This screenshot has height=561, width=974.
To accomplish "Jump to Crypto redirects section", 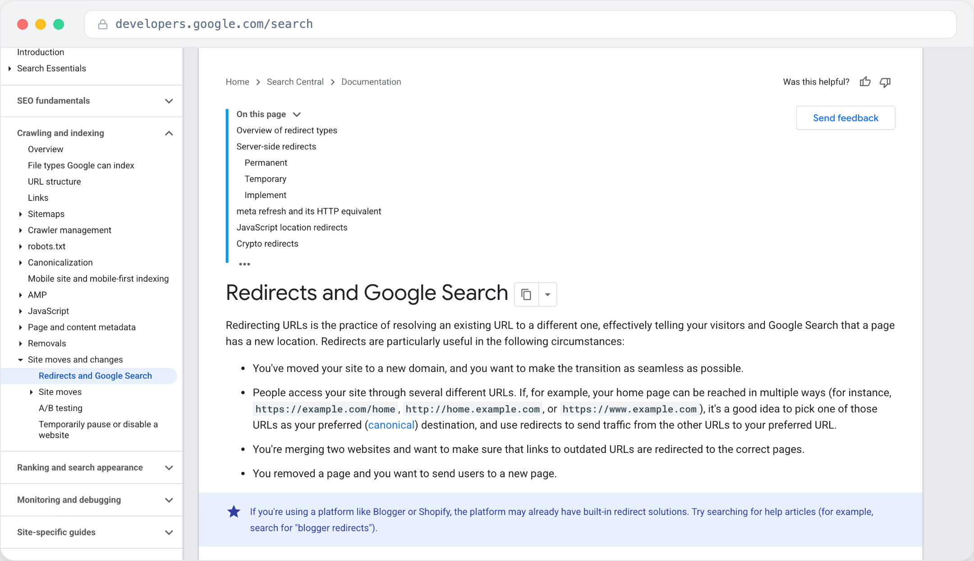I will (267, 244).
